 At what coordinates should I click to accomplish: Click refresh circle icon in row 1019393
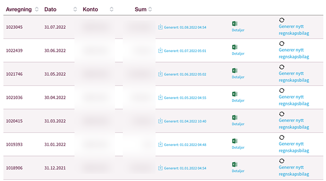point(281,137)
